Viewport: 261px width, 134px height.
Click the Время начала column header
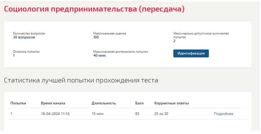53,103
